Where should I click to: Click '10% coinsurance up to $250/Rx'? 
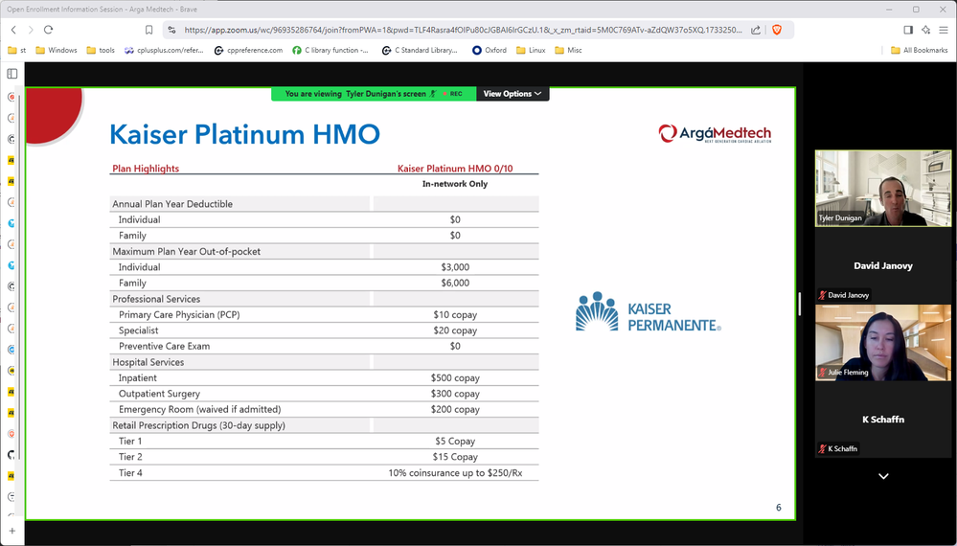tap(455, 473)
